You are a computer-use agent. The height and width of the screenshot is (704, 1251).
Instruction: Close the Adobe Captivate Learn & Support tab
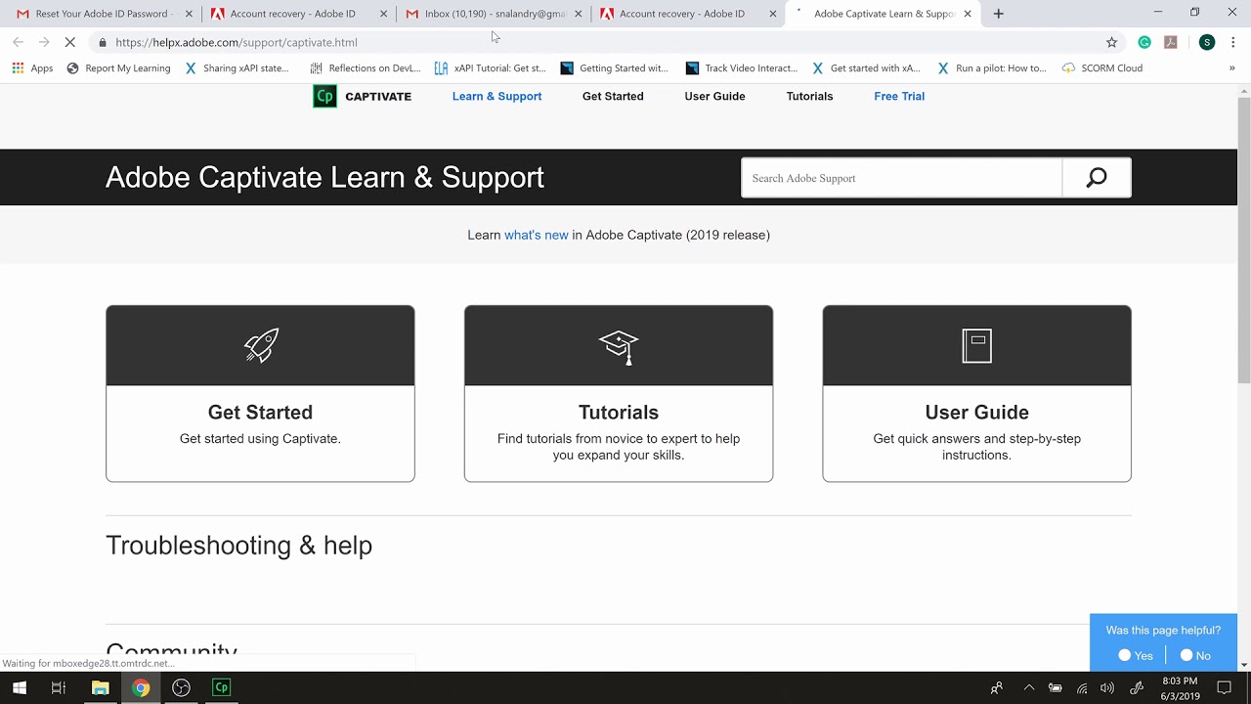point(968,14)
